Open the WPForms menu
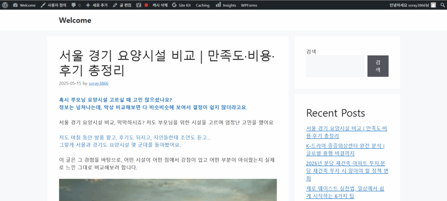Screen dimensions: 447x201 [249, 5]
